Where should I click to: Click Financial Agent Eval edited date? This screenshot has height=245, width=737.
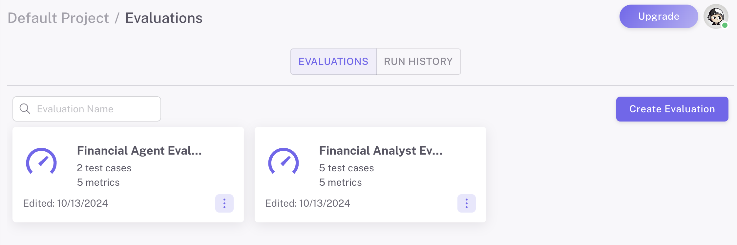[66, 203]
